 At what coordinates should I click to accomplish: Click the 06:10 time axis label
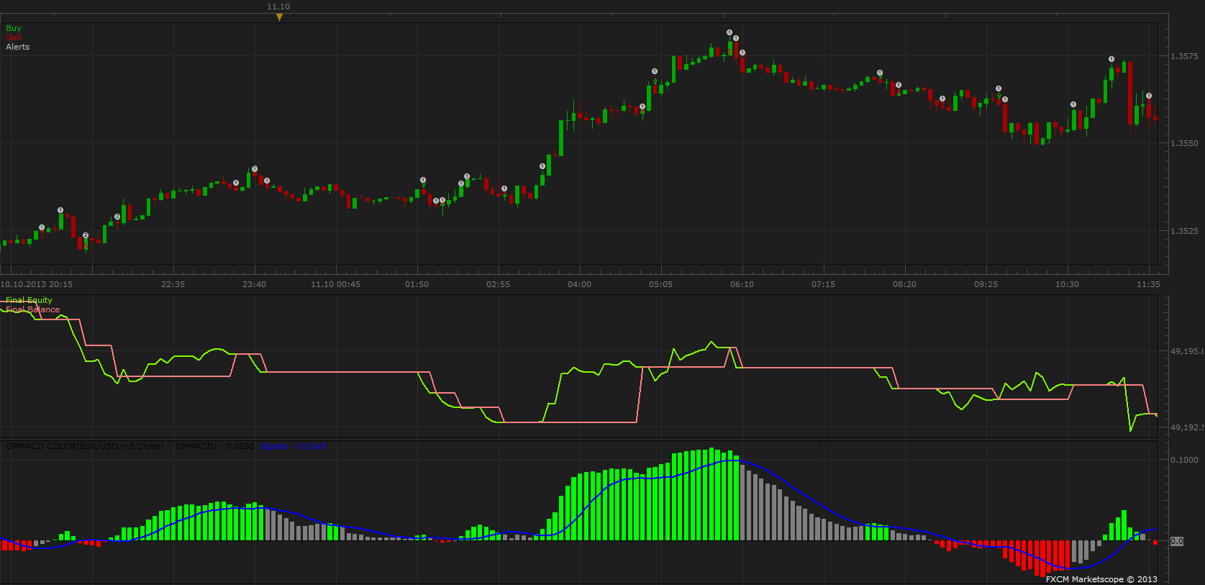click(742, 284)
